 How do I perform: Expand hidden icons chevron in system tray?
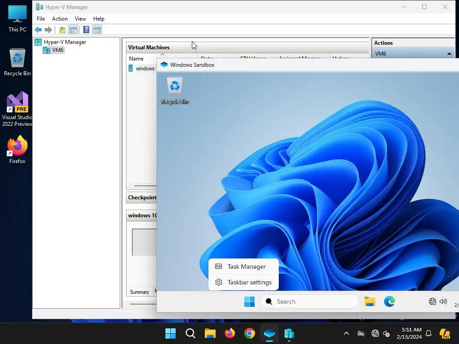click(346, 333)
